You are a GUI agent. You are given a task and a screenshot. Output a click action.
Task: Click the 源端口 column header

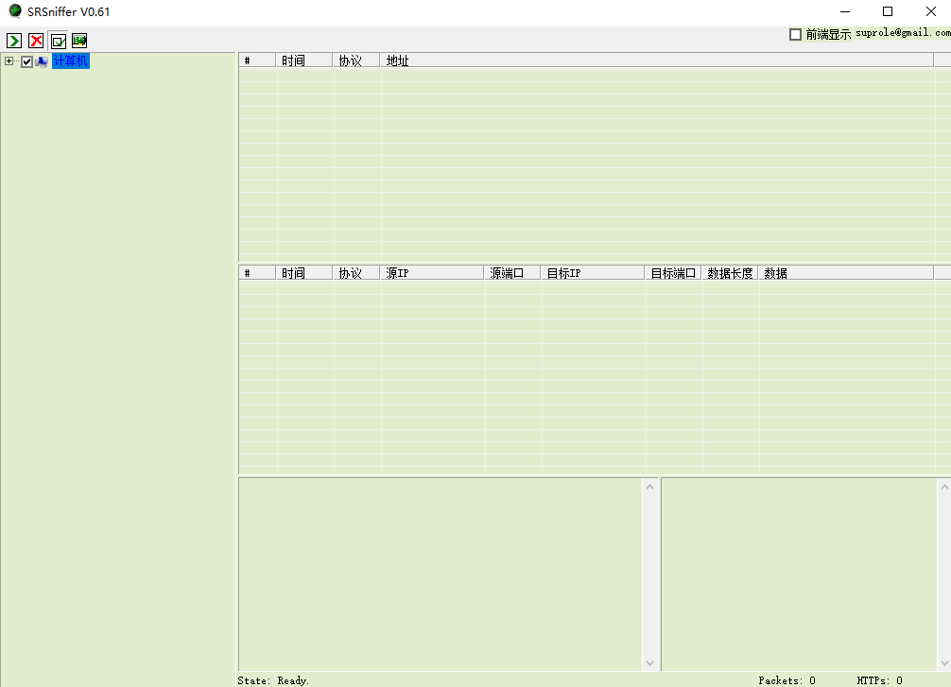pyautogui.click(x=512, y=273)
